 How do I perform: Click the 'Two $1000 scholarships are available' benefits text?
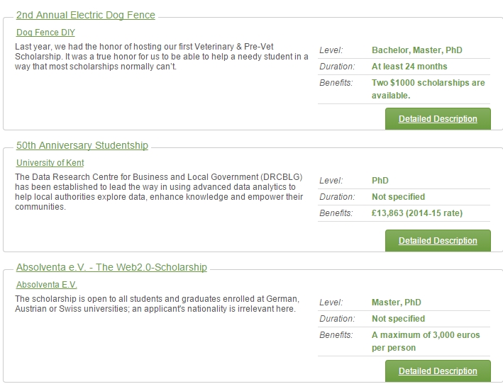(x=428, y=89)
